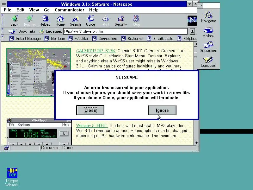Open the Guide toolbar button
The image size is (253, 190).
tap(90, 21)
